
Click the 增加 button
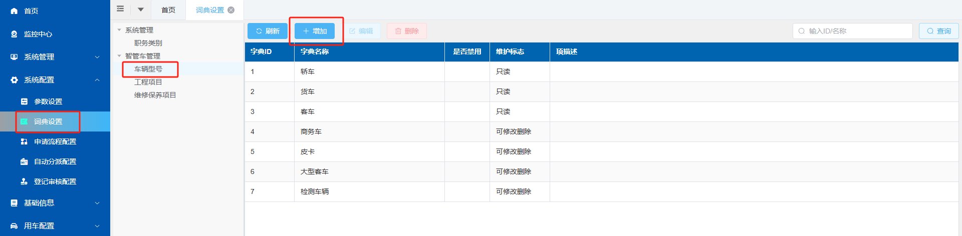click(315, 31)
